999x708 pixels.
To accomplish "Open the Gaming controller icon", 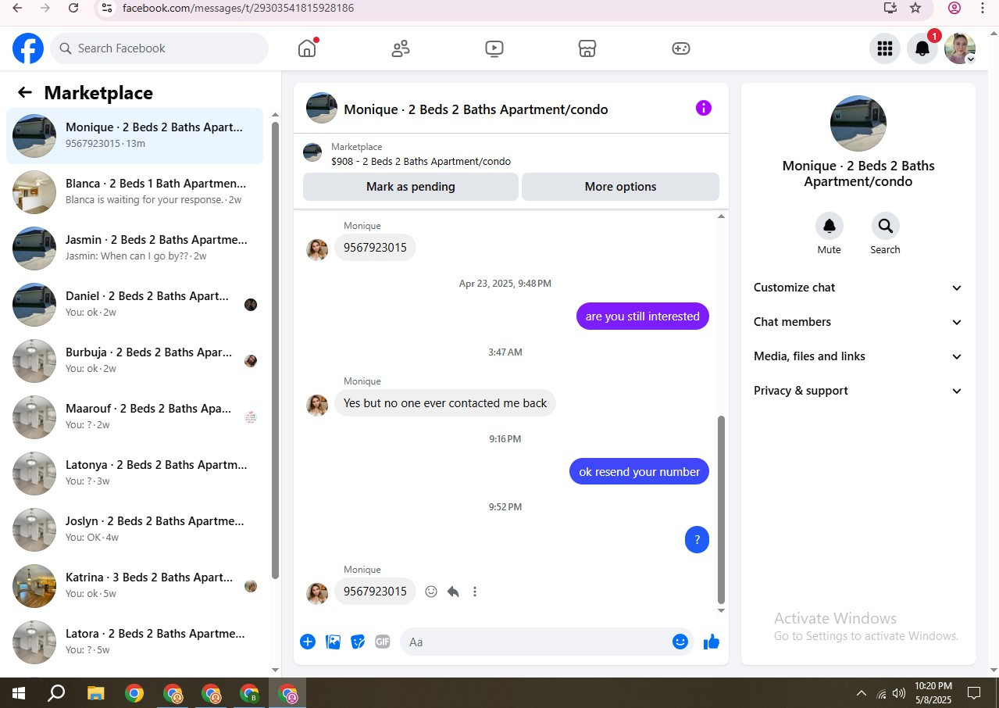I will [x=681, y=48].
